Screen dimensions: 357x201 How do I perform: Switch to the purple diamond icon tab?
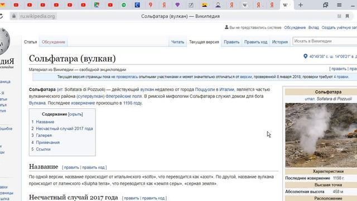pos(177,5)
